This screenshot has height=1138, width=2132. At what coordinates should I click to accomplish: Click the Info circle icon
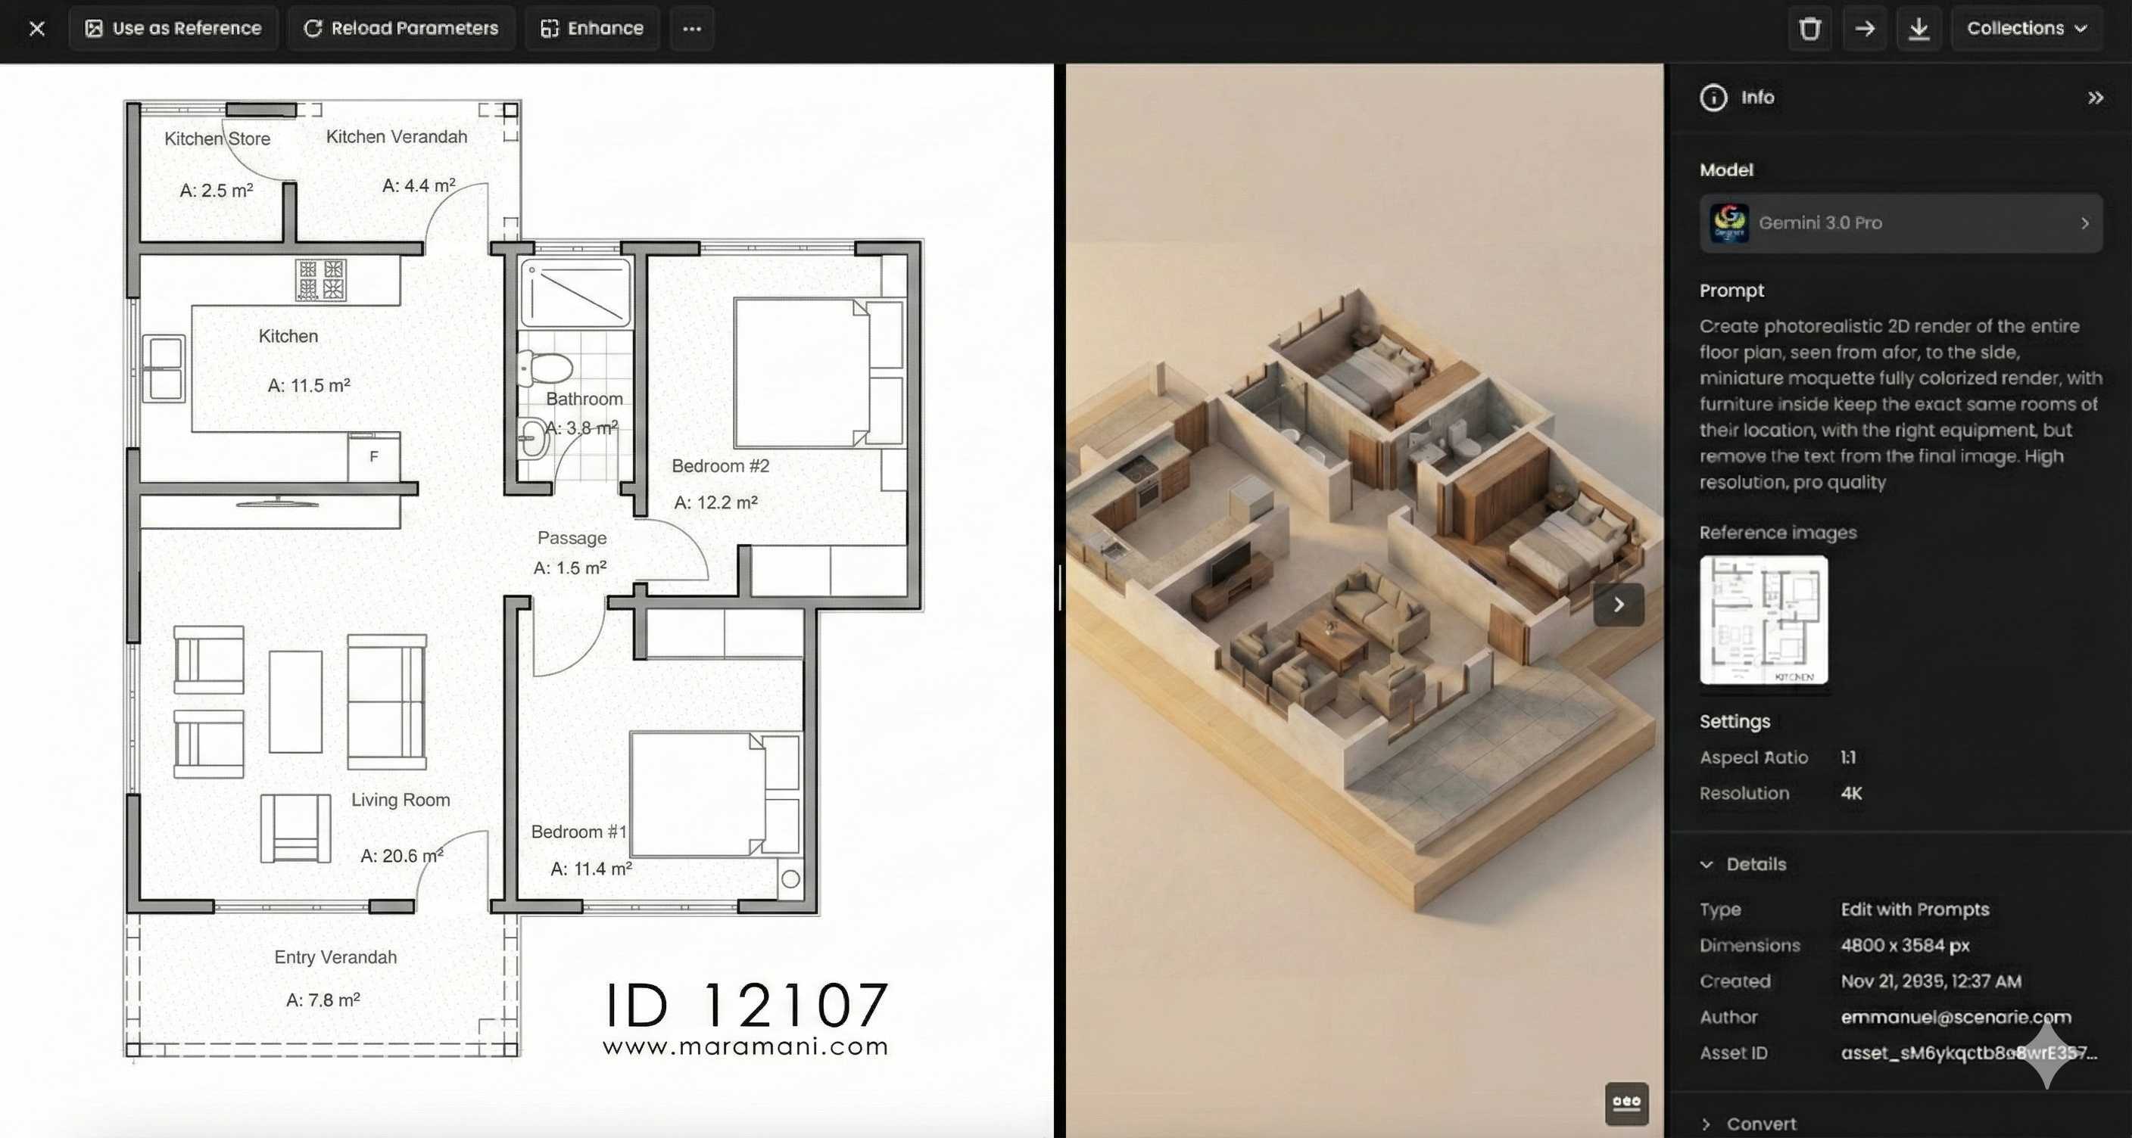(1713, 98)
